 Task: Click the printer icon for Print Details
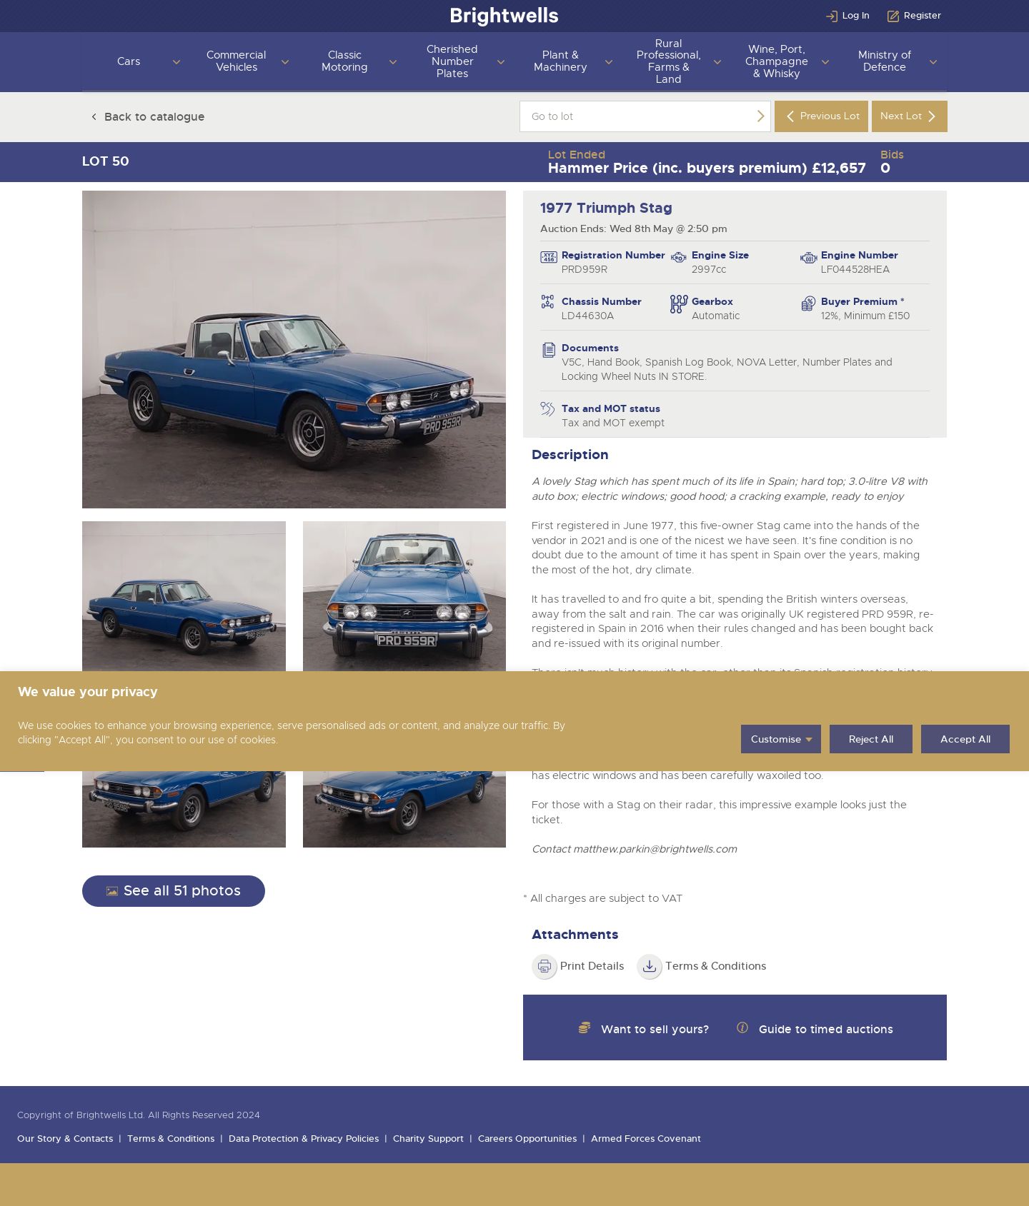pyautogui.click(x=545, y=966)
